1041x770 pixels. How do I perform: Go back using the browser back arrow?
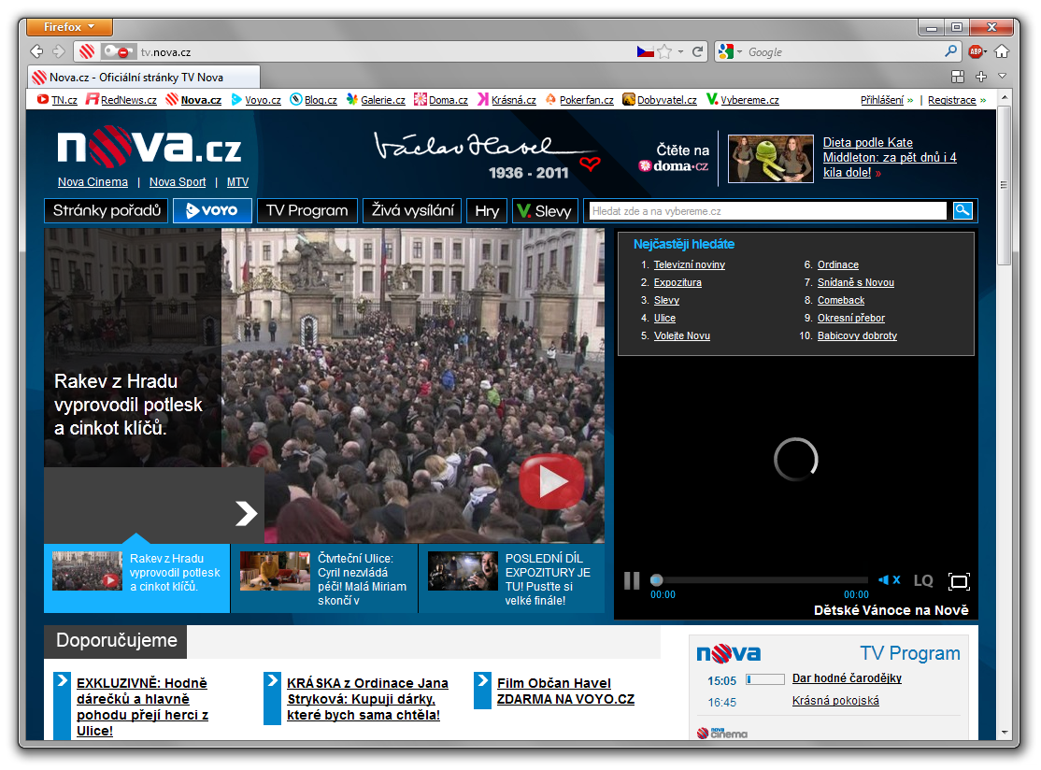(37, 51)
